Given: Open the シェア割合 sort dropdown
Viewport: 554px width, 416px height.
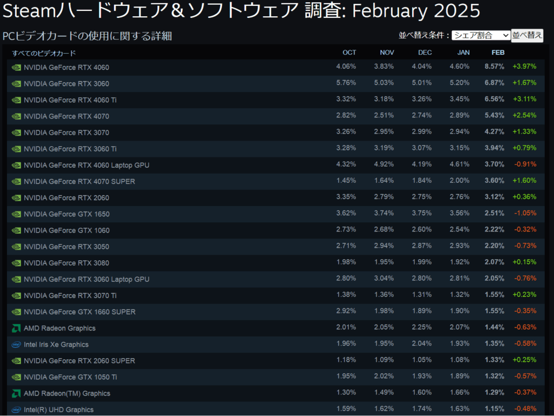Looking at the screenshot, I should click(x=480, y=35).
